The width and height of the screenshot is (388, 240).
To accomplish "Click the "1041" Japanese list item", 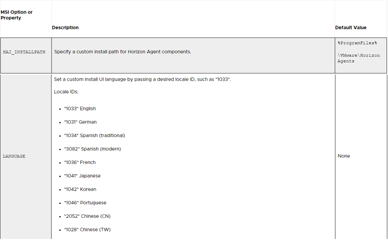I will click(82, 176).
